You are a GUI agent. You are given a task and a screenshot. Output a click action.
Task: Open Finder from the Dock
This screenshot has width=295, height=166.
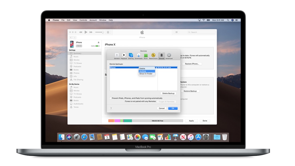coord(62,137)
